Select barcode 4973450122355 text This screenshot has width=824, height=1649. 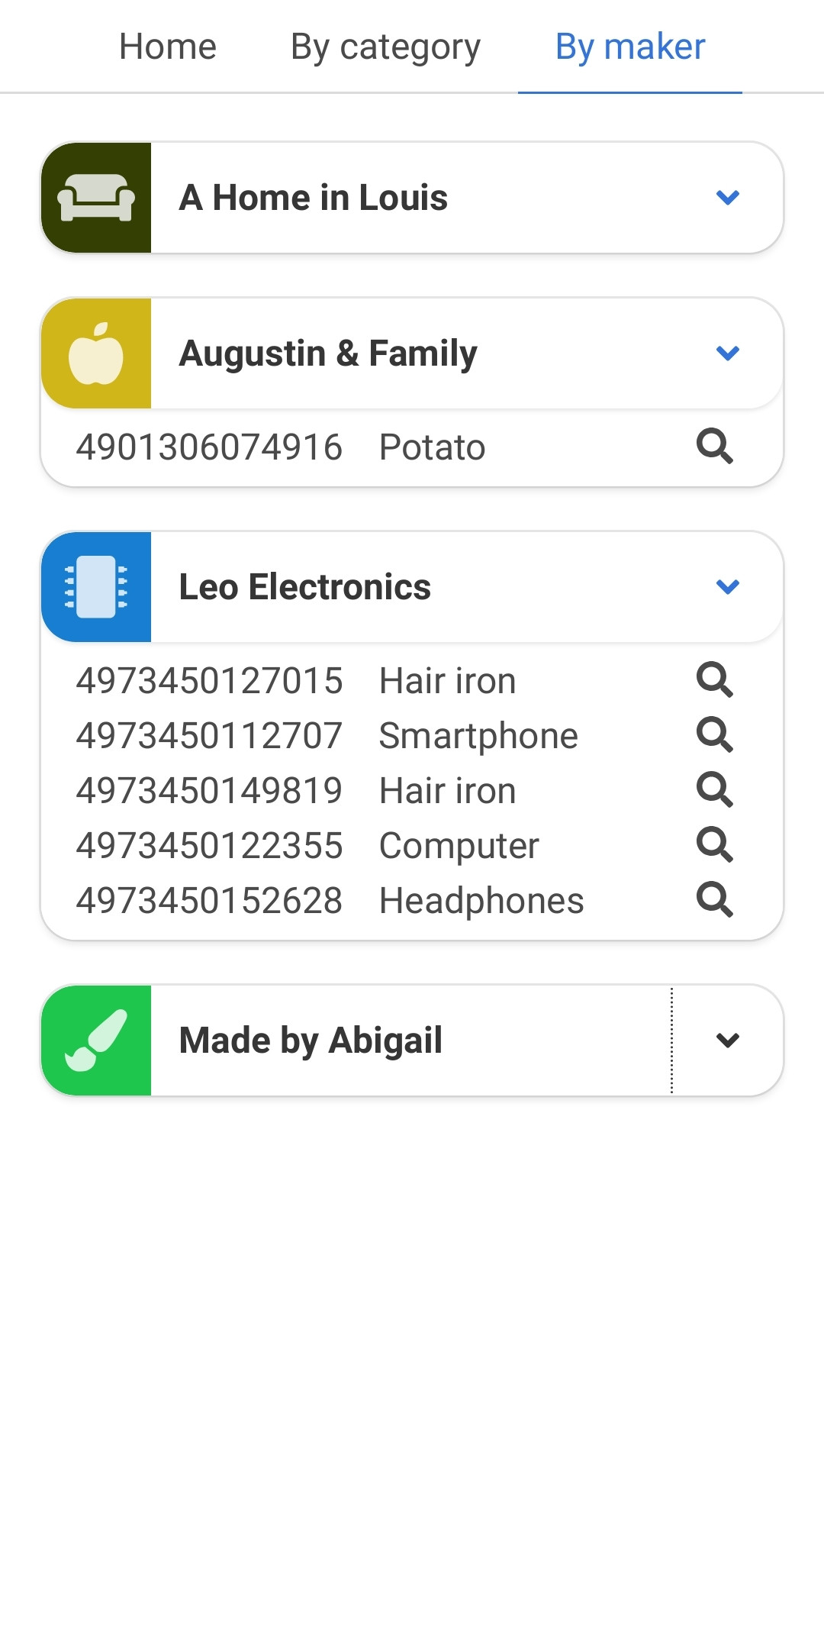pos(209,846)
